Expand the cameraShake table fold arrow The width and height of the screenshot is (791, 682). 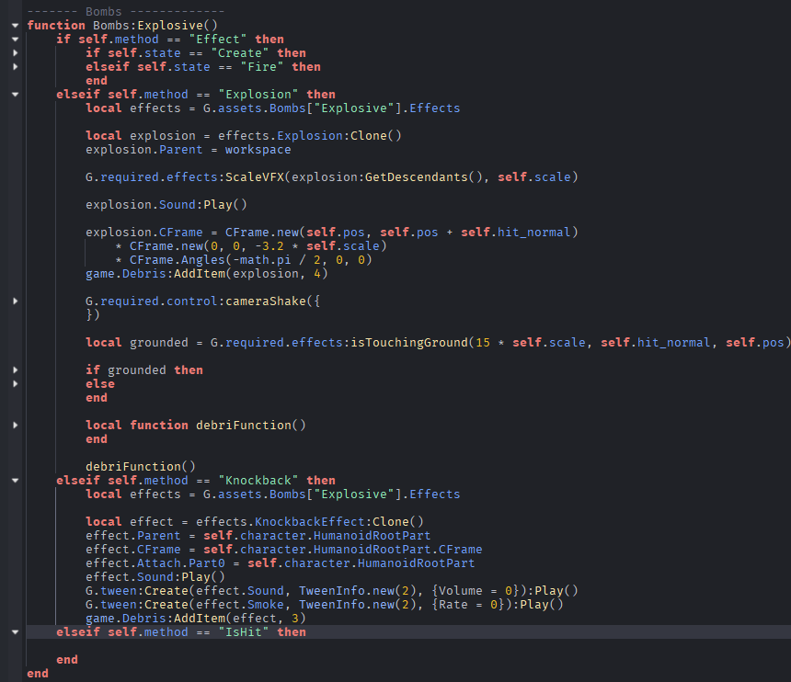(x=15, y=301)
